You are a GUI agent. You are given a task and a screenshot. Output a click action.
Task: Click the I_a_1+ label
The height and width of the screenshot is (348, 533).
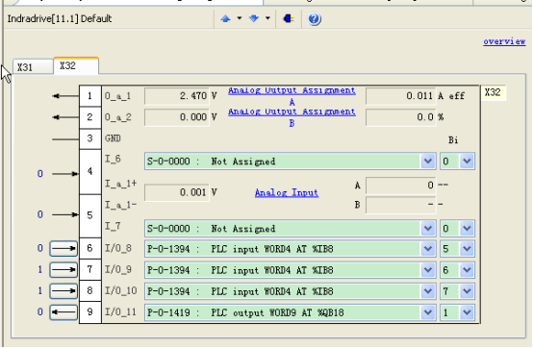click(x=120, y=184)
